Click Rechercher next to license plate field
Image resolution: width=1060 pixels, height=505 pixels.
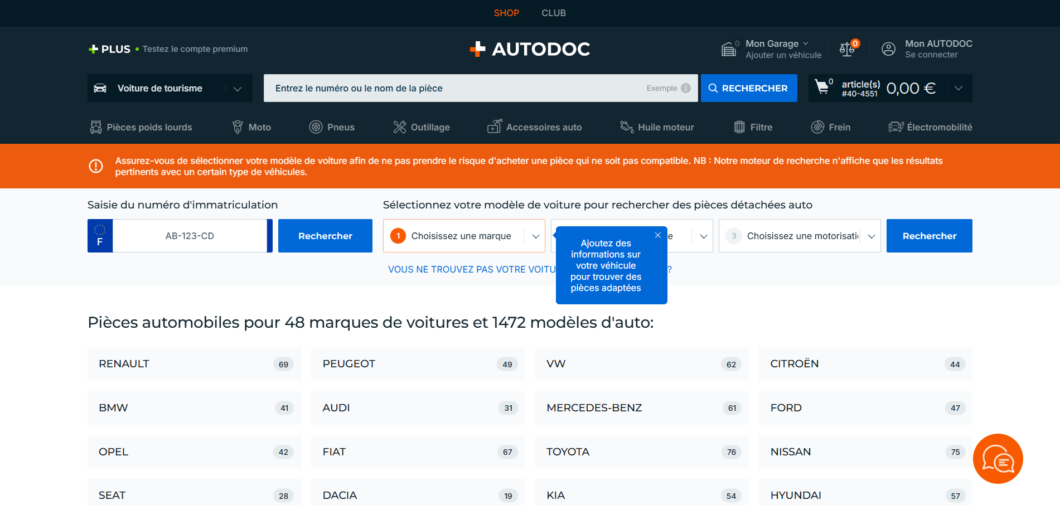pos(325,236)
